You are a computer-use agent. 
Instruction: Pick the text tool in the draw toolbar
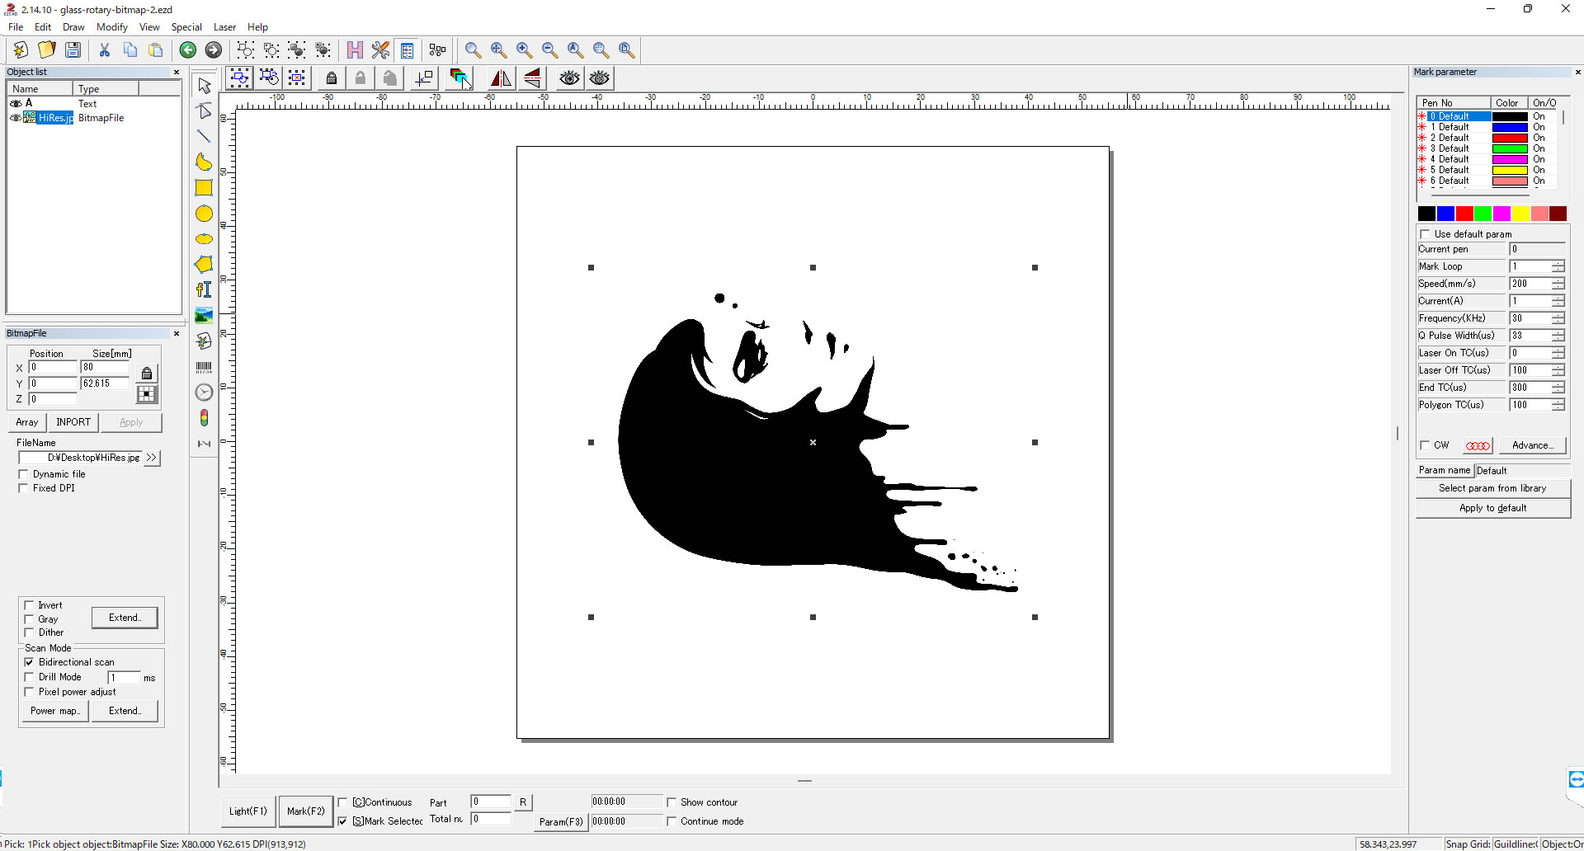pos(204,289)
